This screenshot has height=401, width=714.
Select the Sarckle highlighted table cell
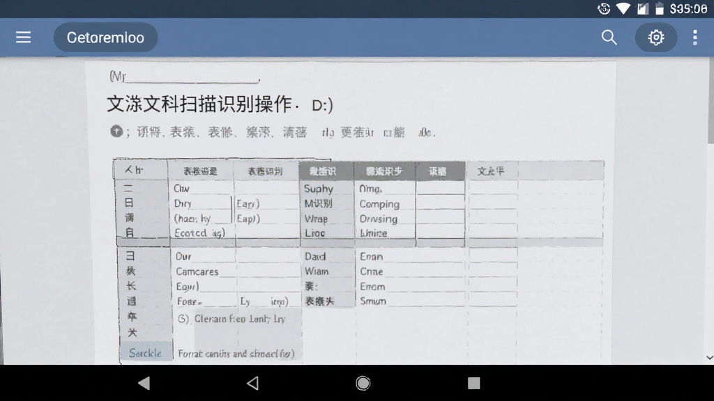[146, 353]
